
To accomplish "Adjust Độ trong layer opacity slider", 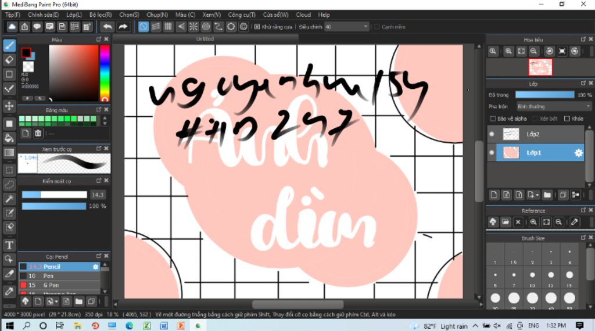I will pos(545,95).
